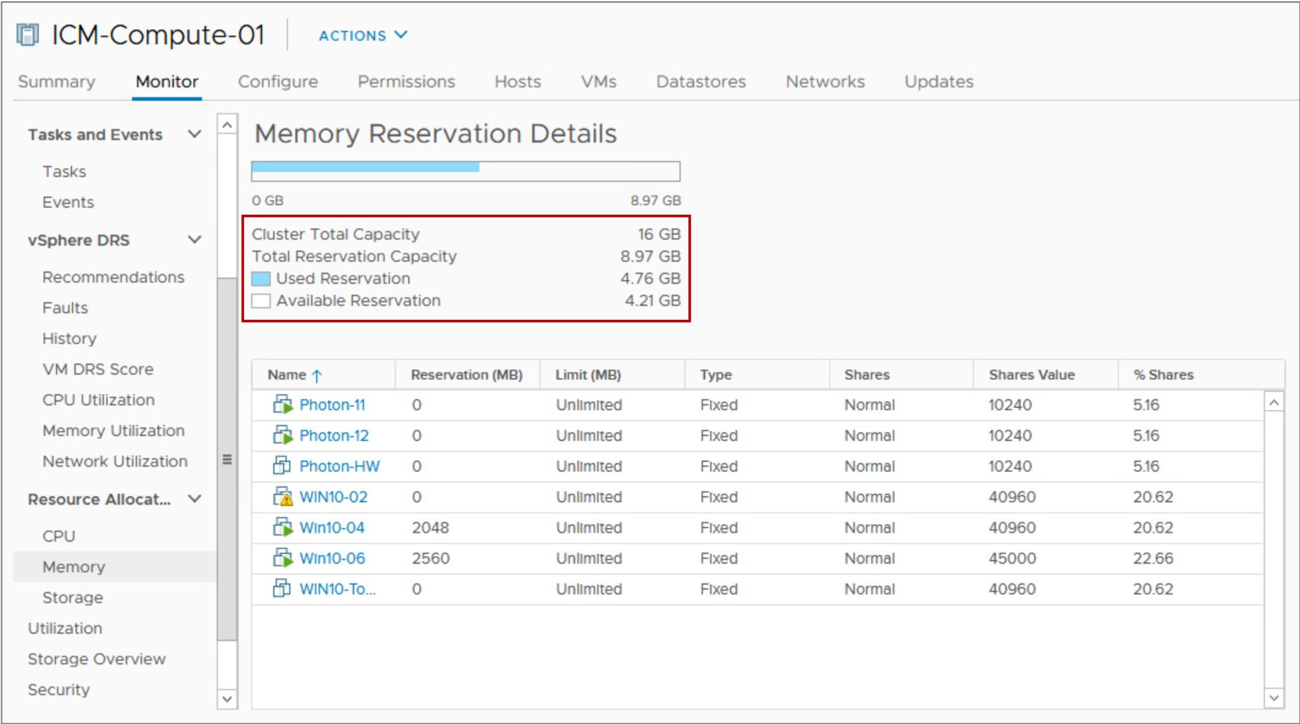
Task: Switch to the Permissions tab
Action: (406, 82)
